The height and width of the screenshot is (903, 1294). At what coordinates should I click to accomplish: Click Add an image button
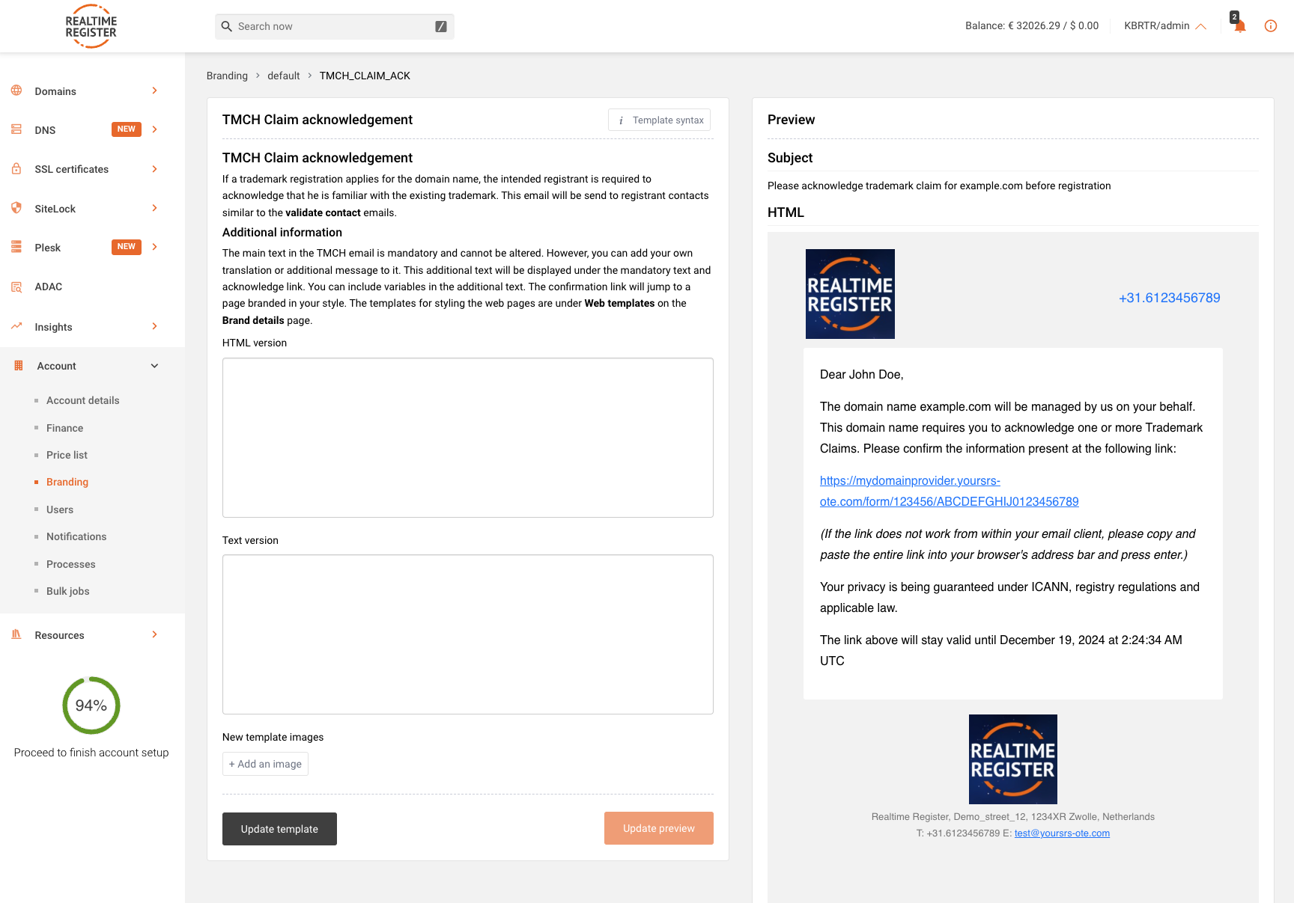(x=265, y=764)
